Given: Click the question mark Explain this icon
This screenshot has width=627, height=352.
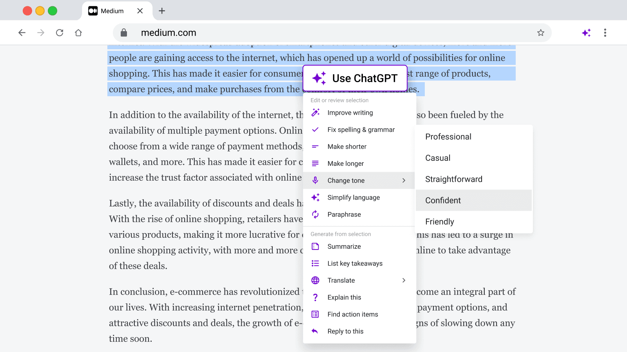Looking at the screenshot, I should click(x=315, y=298).
